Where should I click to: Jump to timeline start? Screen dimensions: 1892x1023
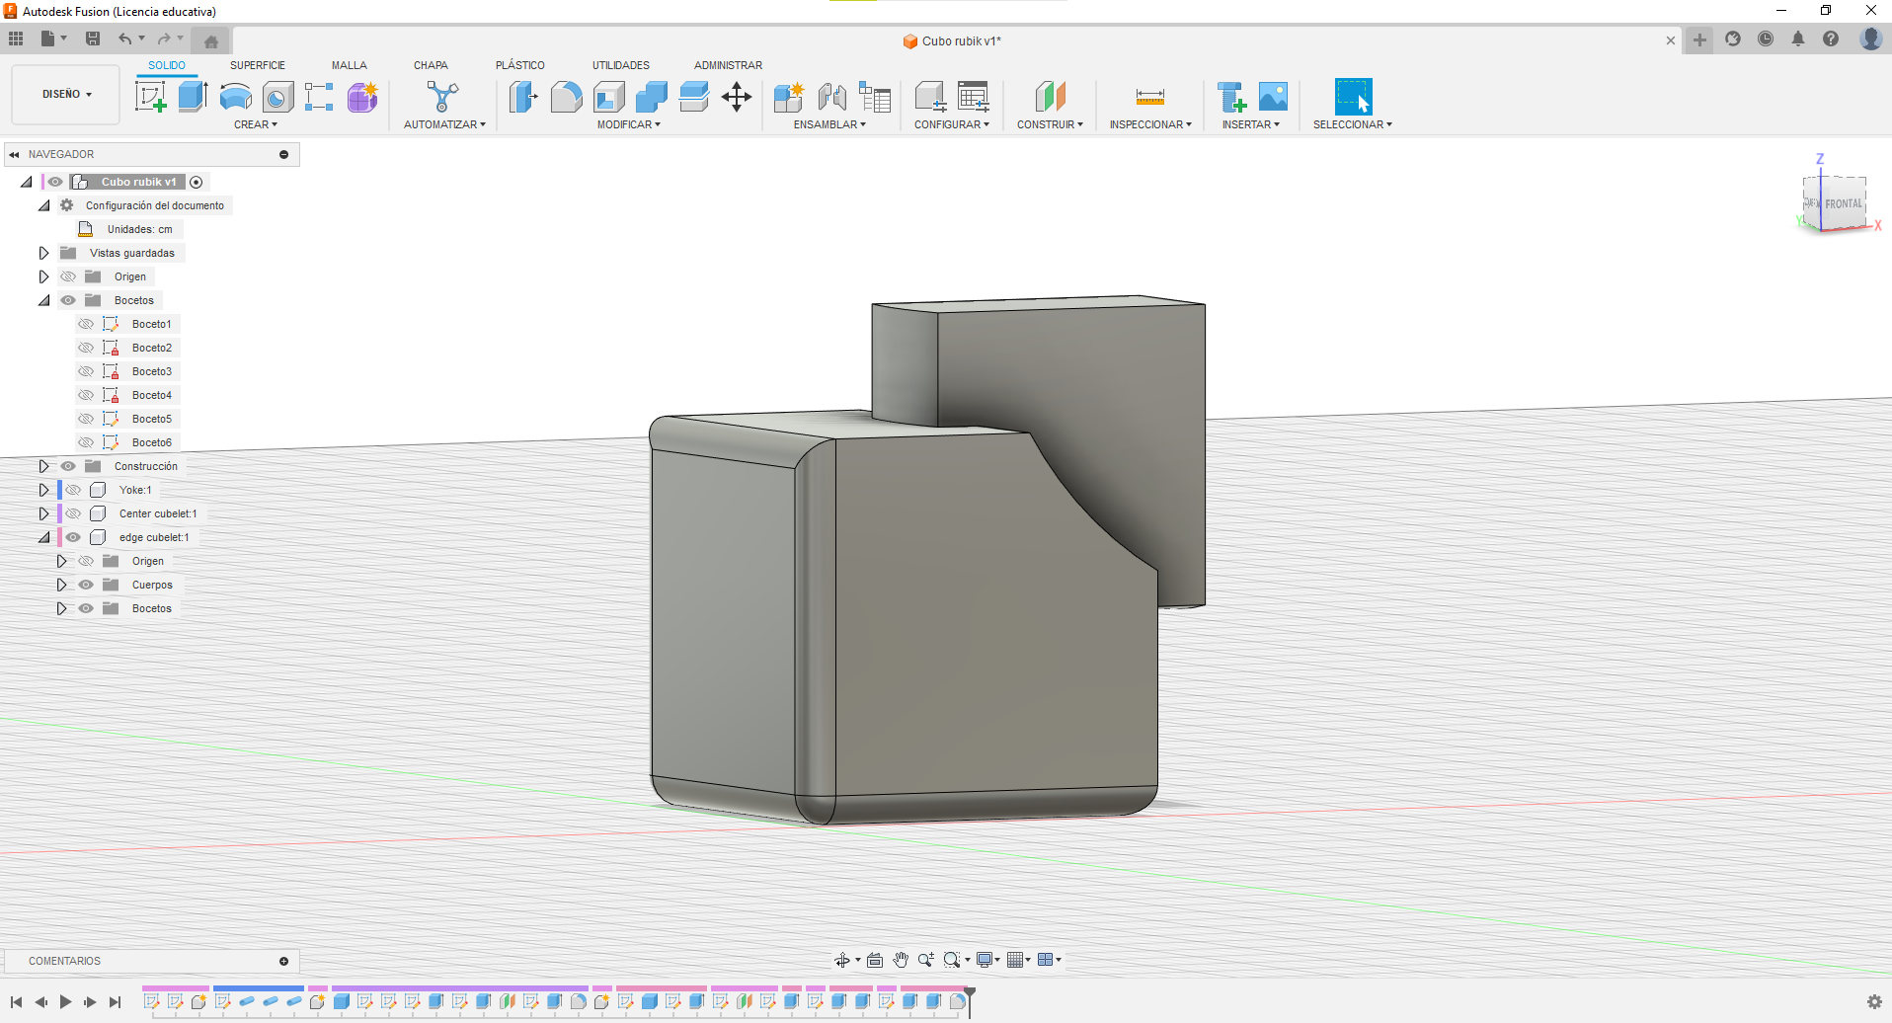[16, 1001]
